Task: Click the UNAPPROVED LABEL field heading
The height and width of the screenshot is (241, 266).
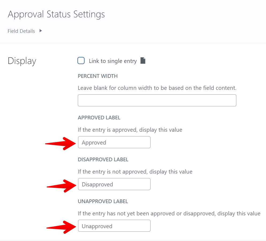Action: point(103,201)
